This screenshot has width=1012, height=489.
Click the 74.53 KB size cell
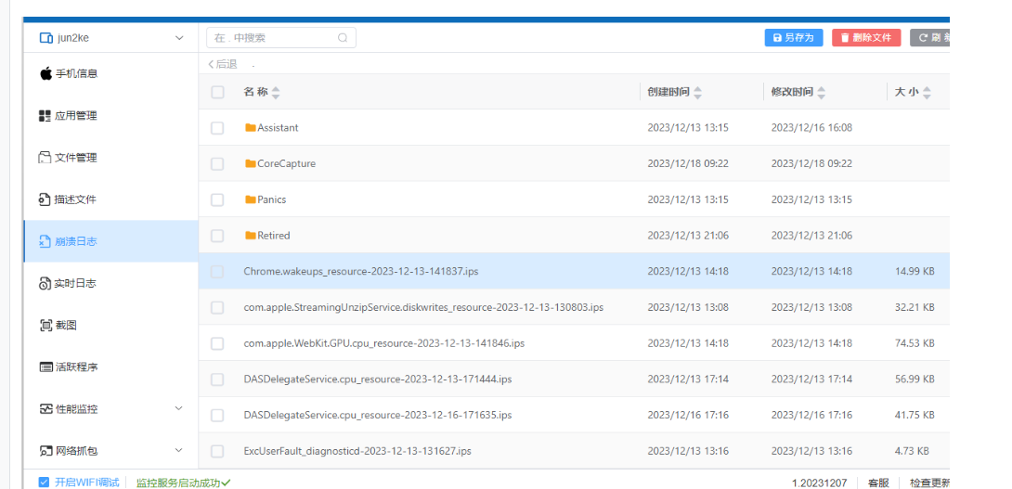[x=915, y=343]
